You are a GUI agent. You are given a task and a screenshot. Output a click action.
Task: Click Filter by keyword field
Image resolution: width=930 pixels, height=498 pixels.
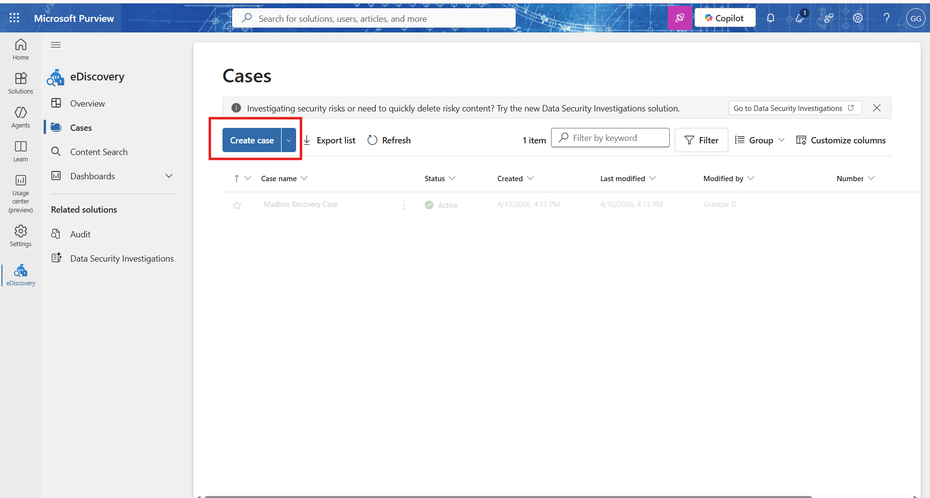pos(610,138)
